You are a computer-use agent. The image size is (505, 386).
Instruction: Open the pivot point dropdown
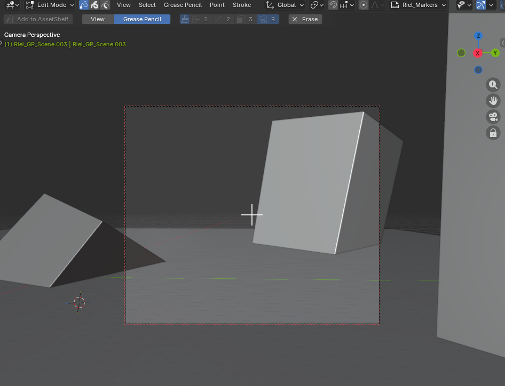click(x=317, y=5)
